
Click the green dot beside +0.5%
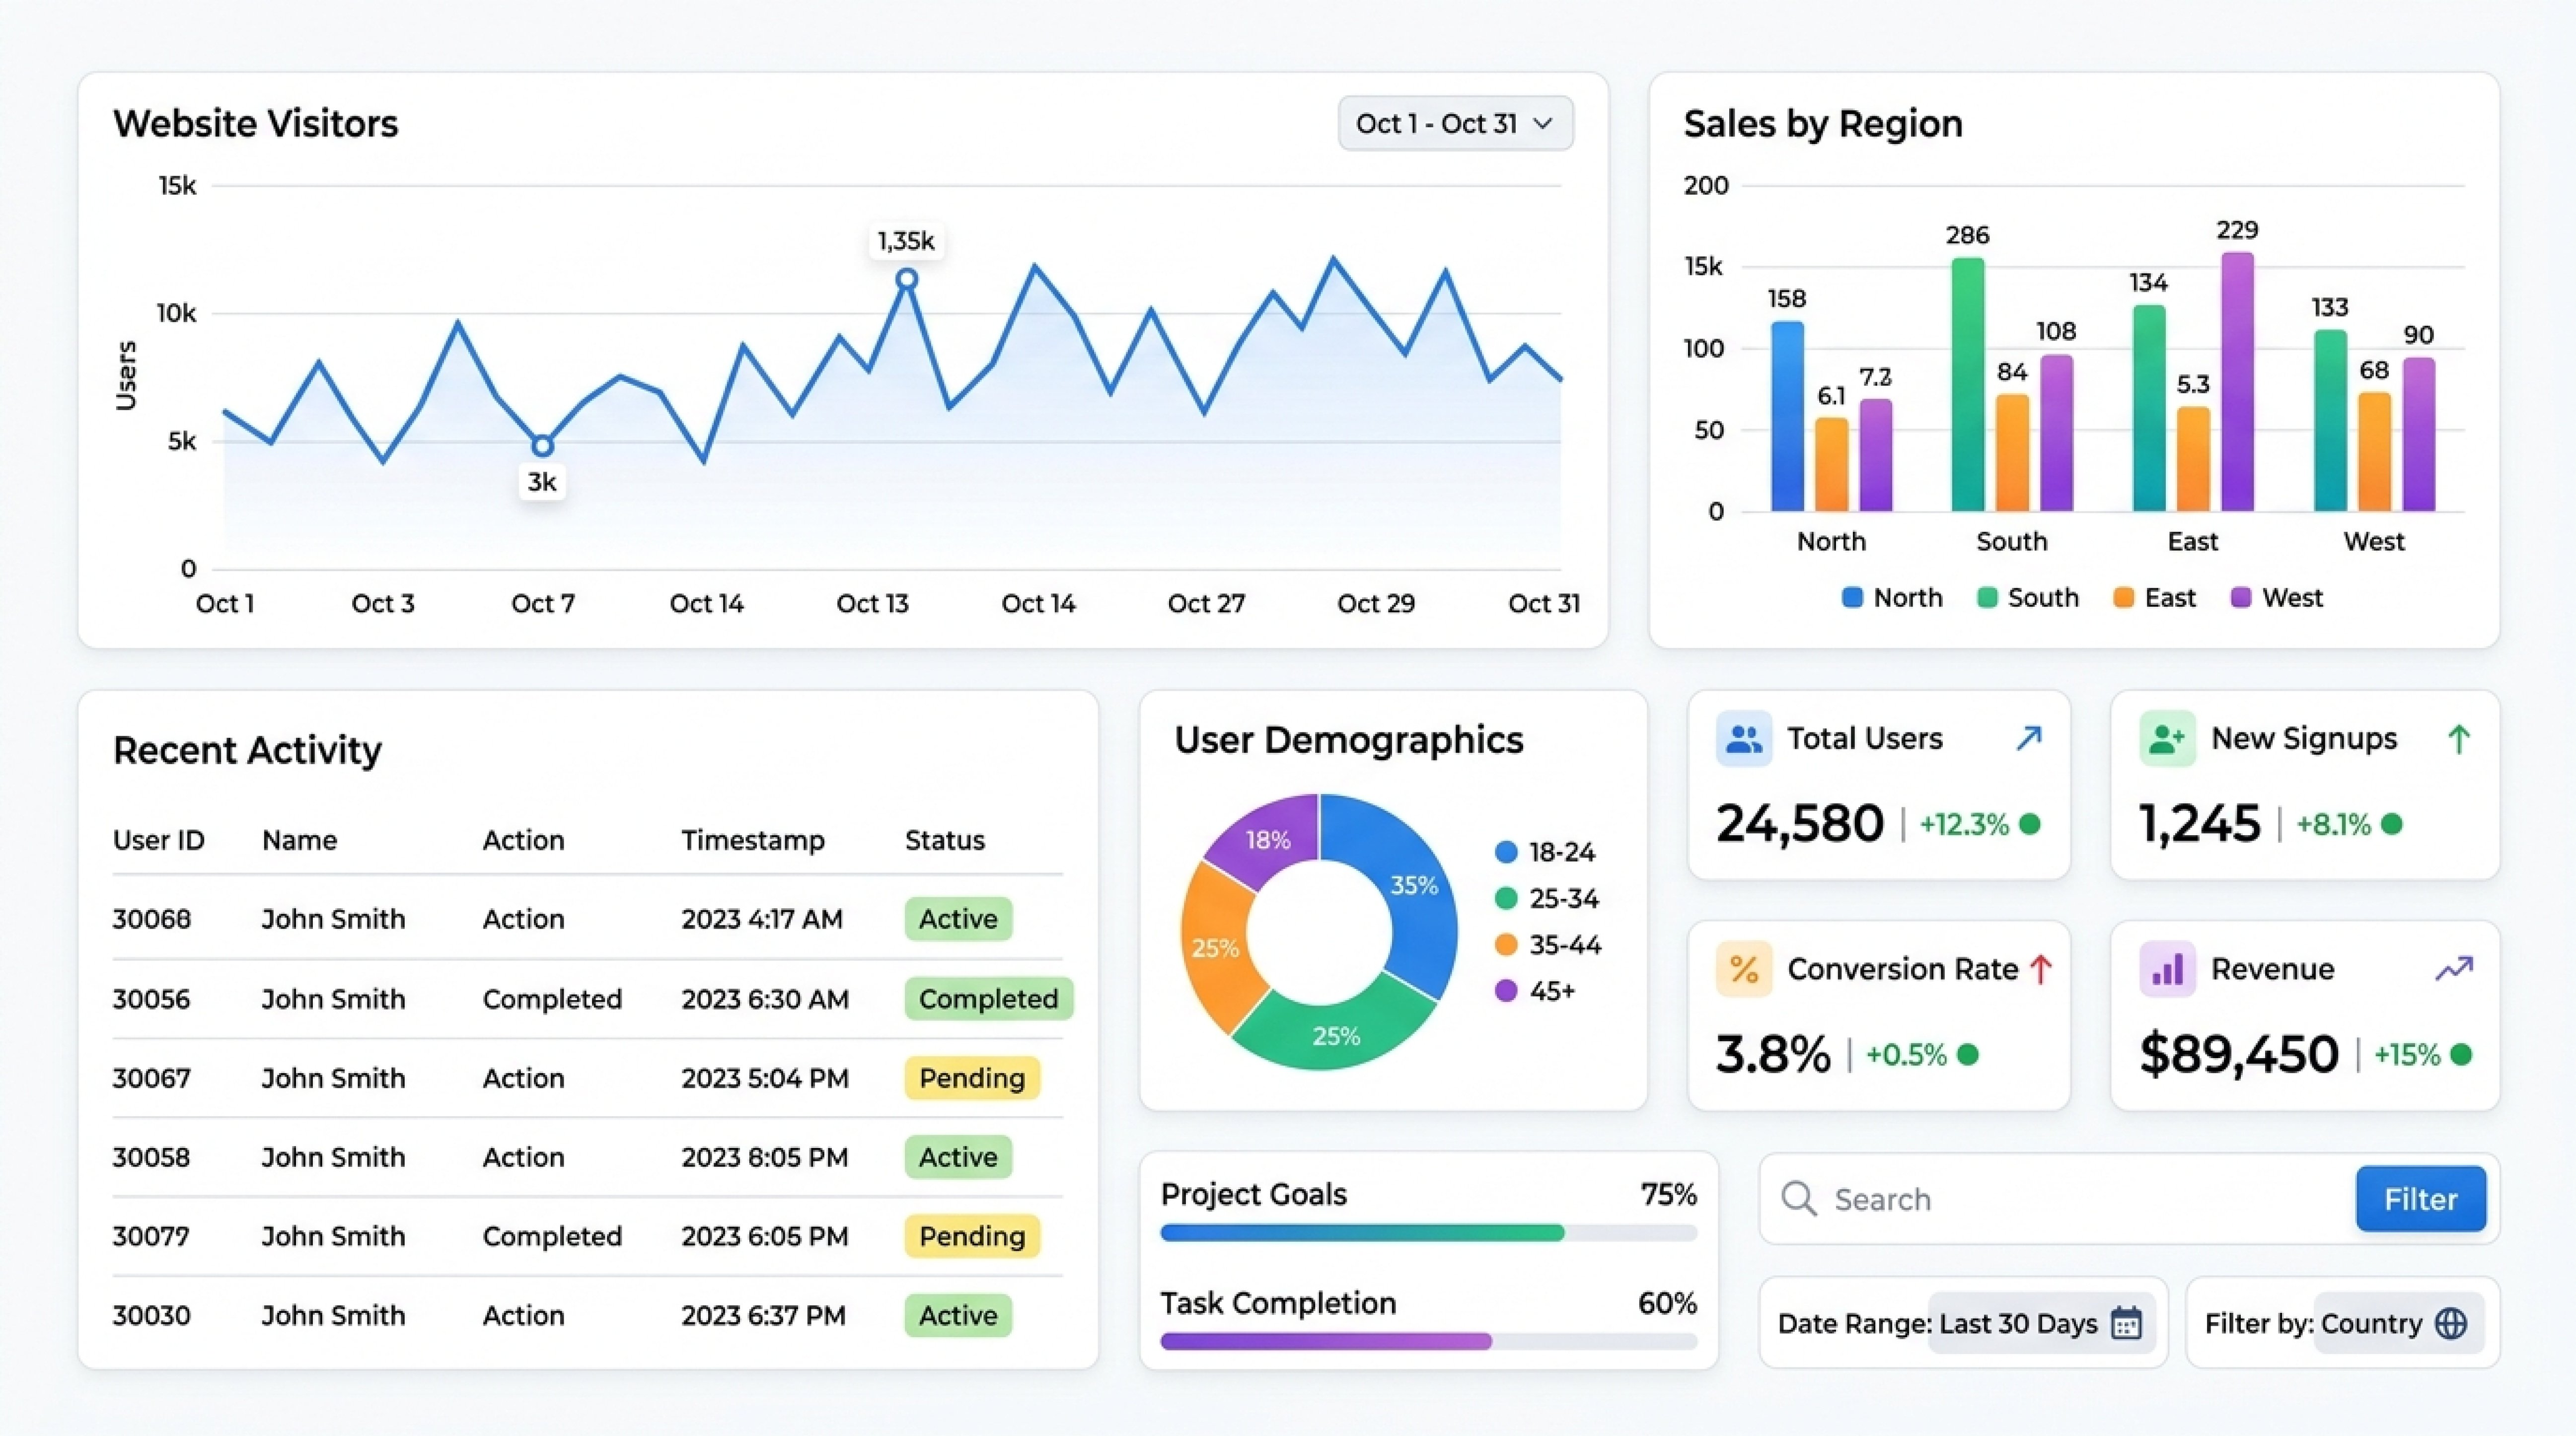pyautogui.click(x=1968, y=1054)
